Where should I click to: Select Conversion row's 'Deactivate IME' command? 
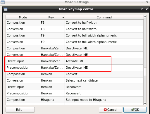click(x=104, y=55)
